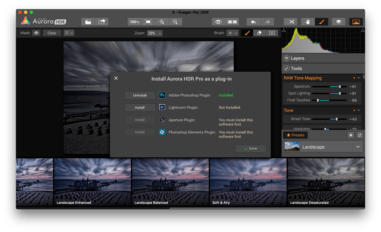
Task: Toggle mask visibility eye
Action: coord(36,33)
